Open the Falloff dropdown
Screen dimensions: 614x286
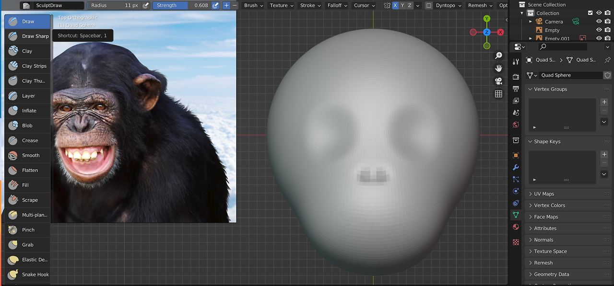pyautogui.click(x=338, y=5)
